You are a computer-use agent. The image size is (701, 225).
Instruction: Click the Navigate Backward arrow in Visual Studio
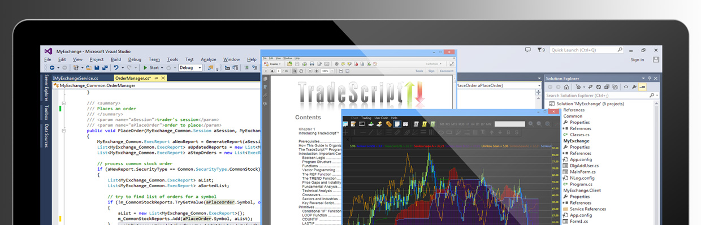point(52,68)
